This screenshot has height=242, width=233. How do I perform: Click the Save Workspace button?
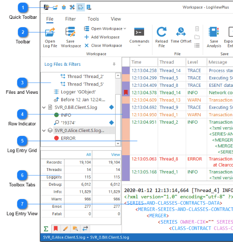71,38
